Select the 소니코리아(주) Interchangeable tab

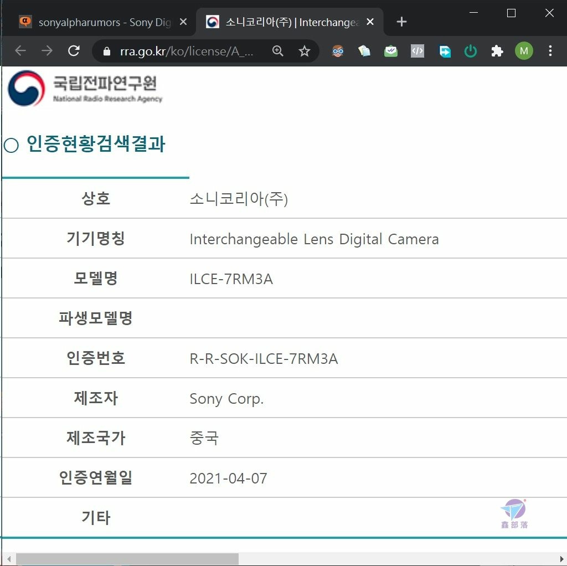tap(289, 22)
